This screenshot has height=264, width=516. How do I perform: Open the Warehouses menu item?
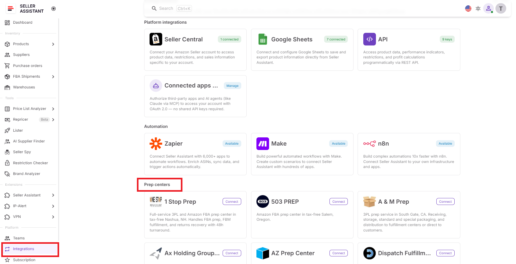click(30, 87)
